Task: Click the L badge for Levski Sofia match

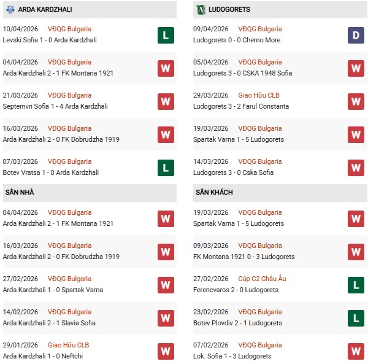Action: pyautogui.click(x=165, y=35)
